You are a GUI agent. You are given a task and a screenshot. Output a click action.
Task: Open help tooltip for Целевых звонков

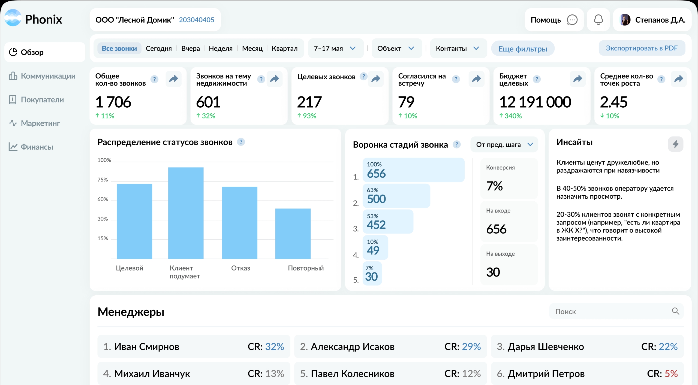(x=363, y=77)
